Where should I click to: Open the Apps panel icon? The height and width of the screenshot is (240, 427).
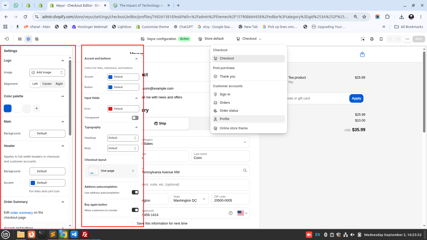[37, 39]
